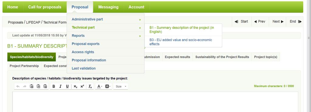
Task: Switch to the Expected results tab
Action: (177, 57)
